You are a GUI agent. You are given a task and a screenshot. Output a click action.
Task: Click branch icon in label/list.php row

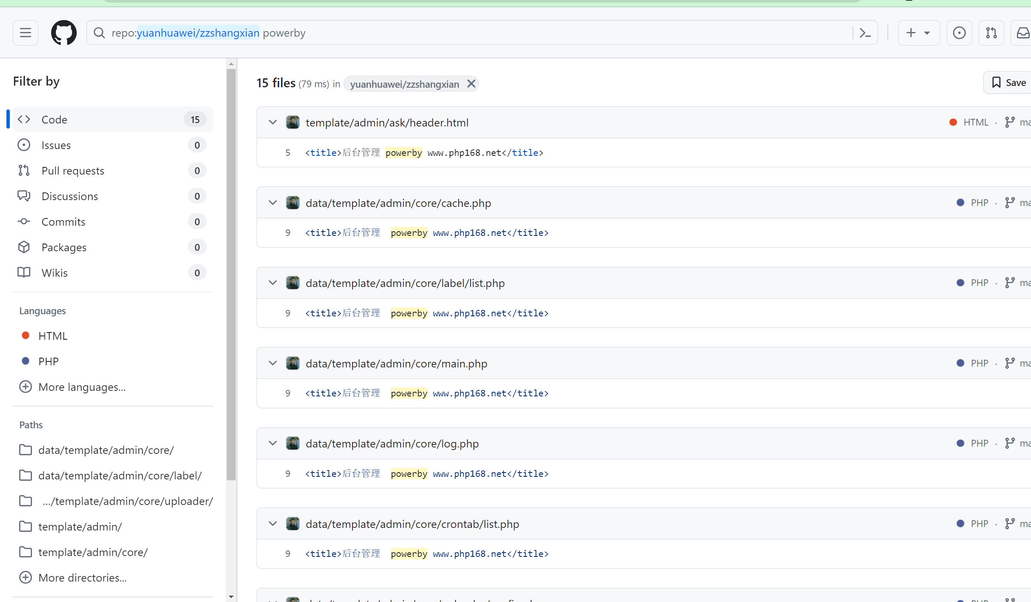(x=1010, y=283)
